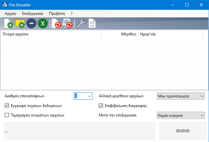Viewport: 209px width, 142px height.
Task: Clear the list with the green X icon
Action: click(43, 24)
